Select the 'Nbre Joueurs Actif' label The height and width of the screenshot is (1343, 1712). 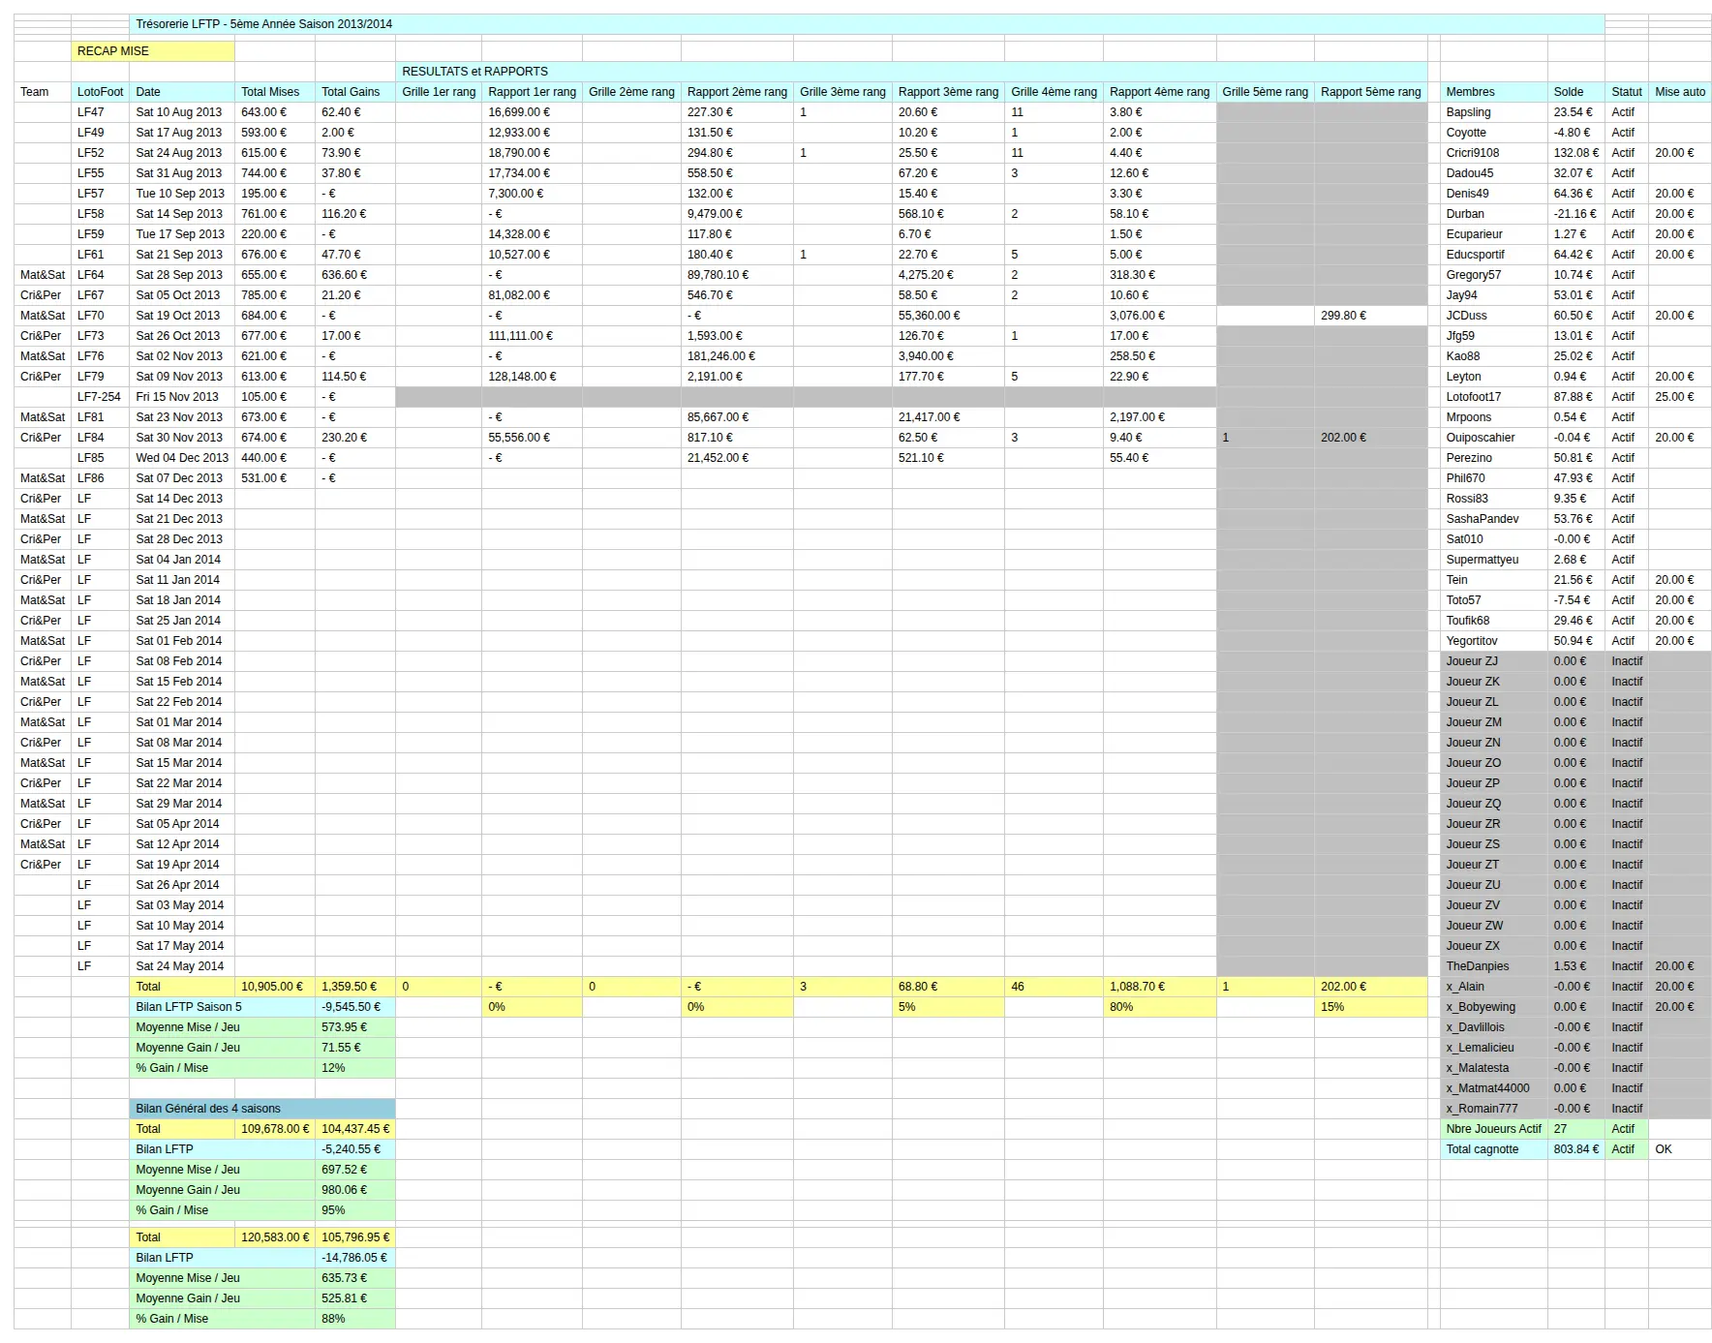tap(1493, 1129)
